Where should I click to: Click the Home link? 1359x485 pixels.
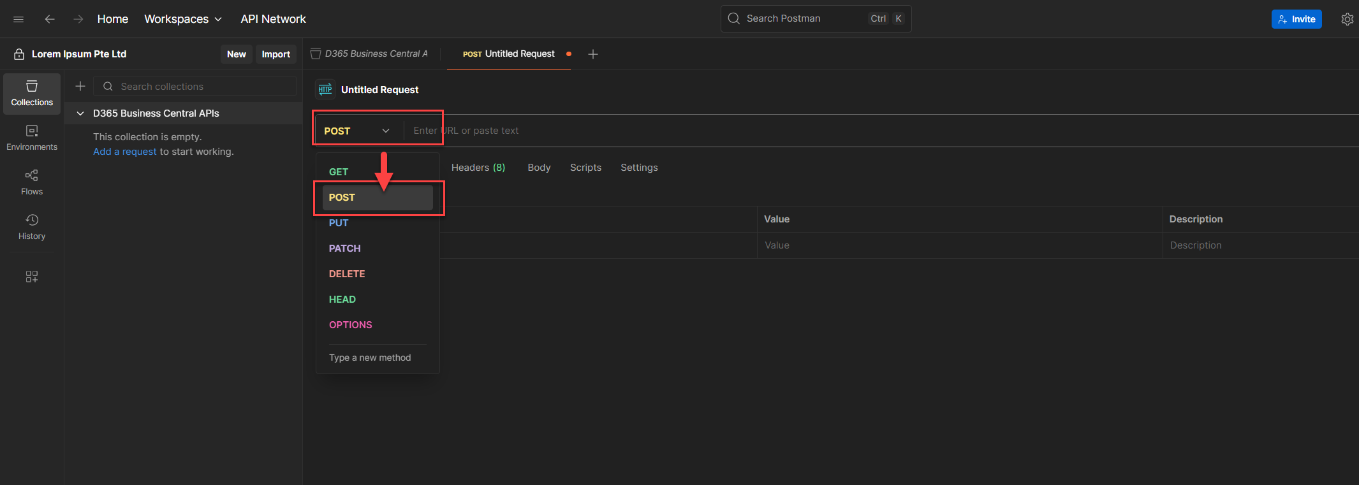(113, 19)
